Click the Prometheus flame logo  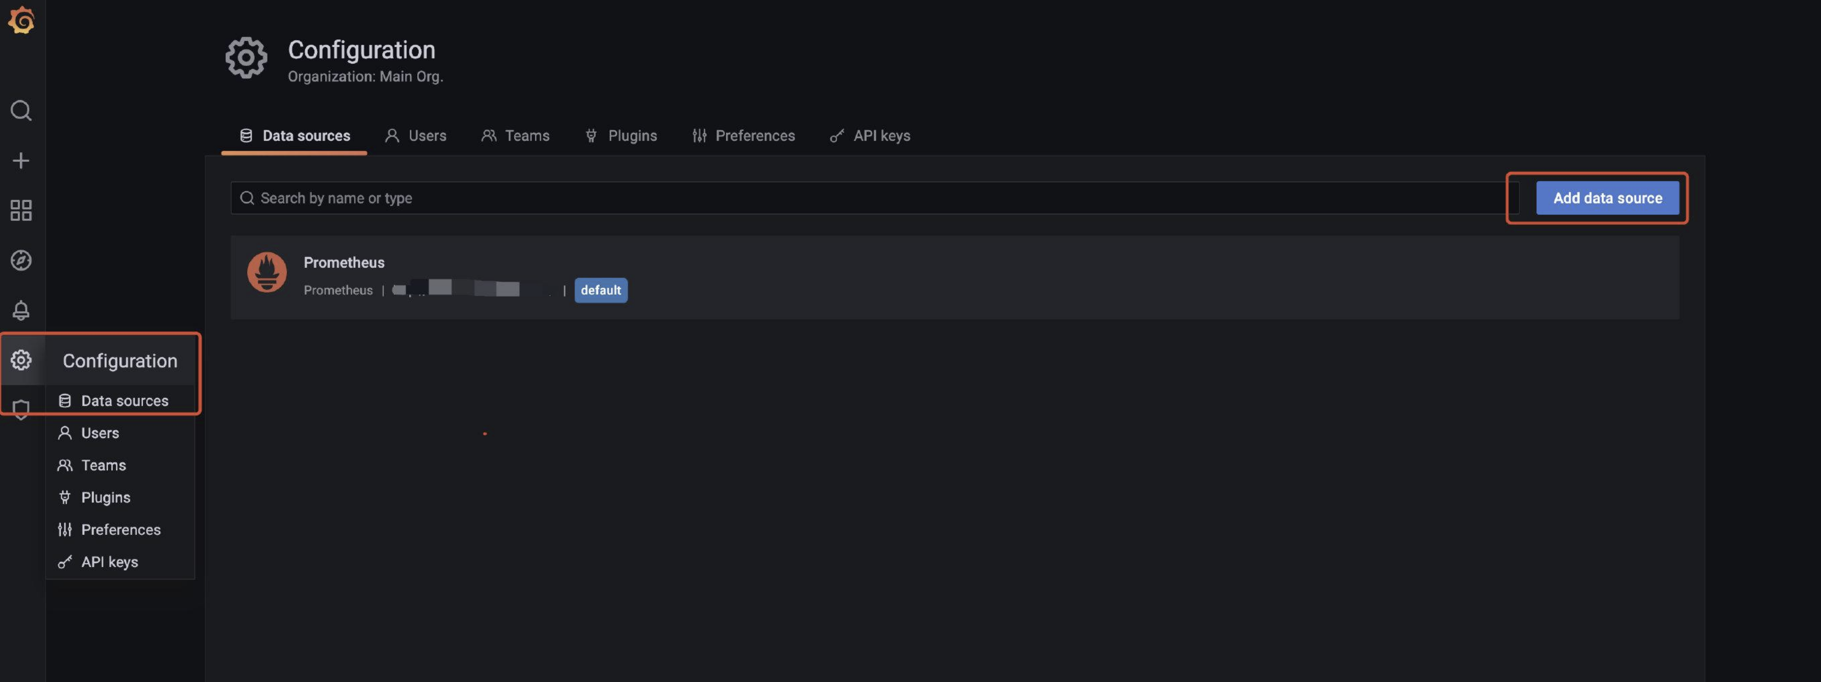pyautogui.click(x=266, y=272)
